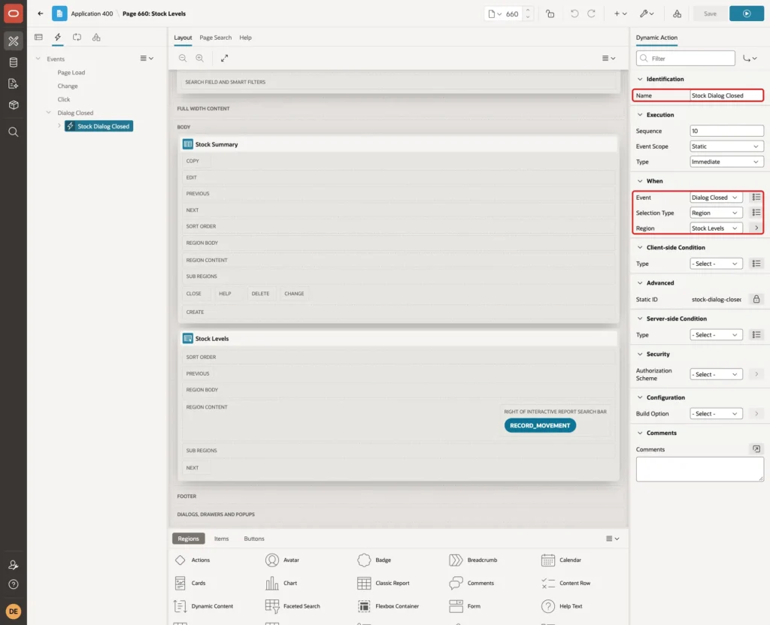This screenshot has width=770, height=625.
Task: Click the property Filter field
Action: click(686, 59)
